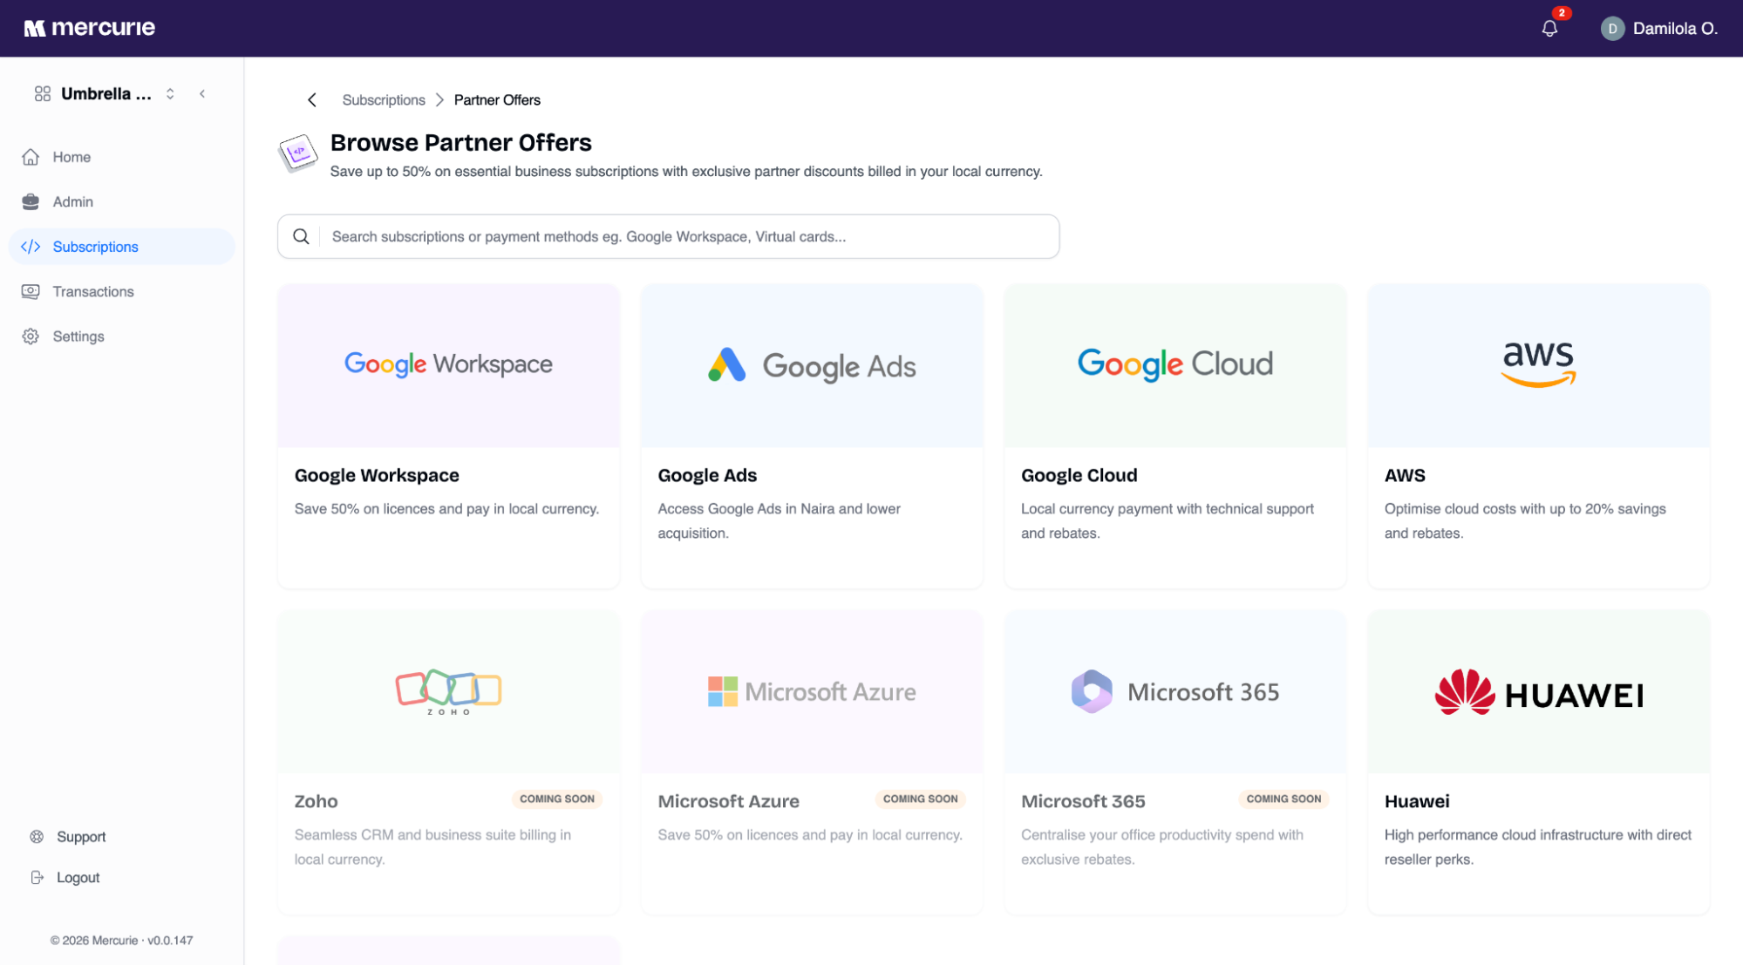Collapse the sidebar with the chevron
The image size is (1743, 965).
pos(202,93)
